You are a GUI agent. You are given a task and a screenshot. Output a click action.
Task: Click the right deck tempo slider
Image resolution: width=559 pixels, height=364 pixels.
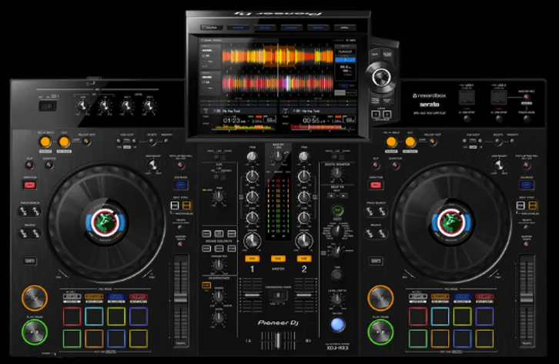(527, 299)
